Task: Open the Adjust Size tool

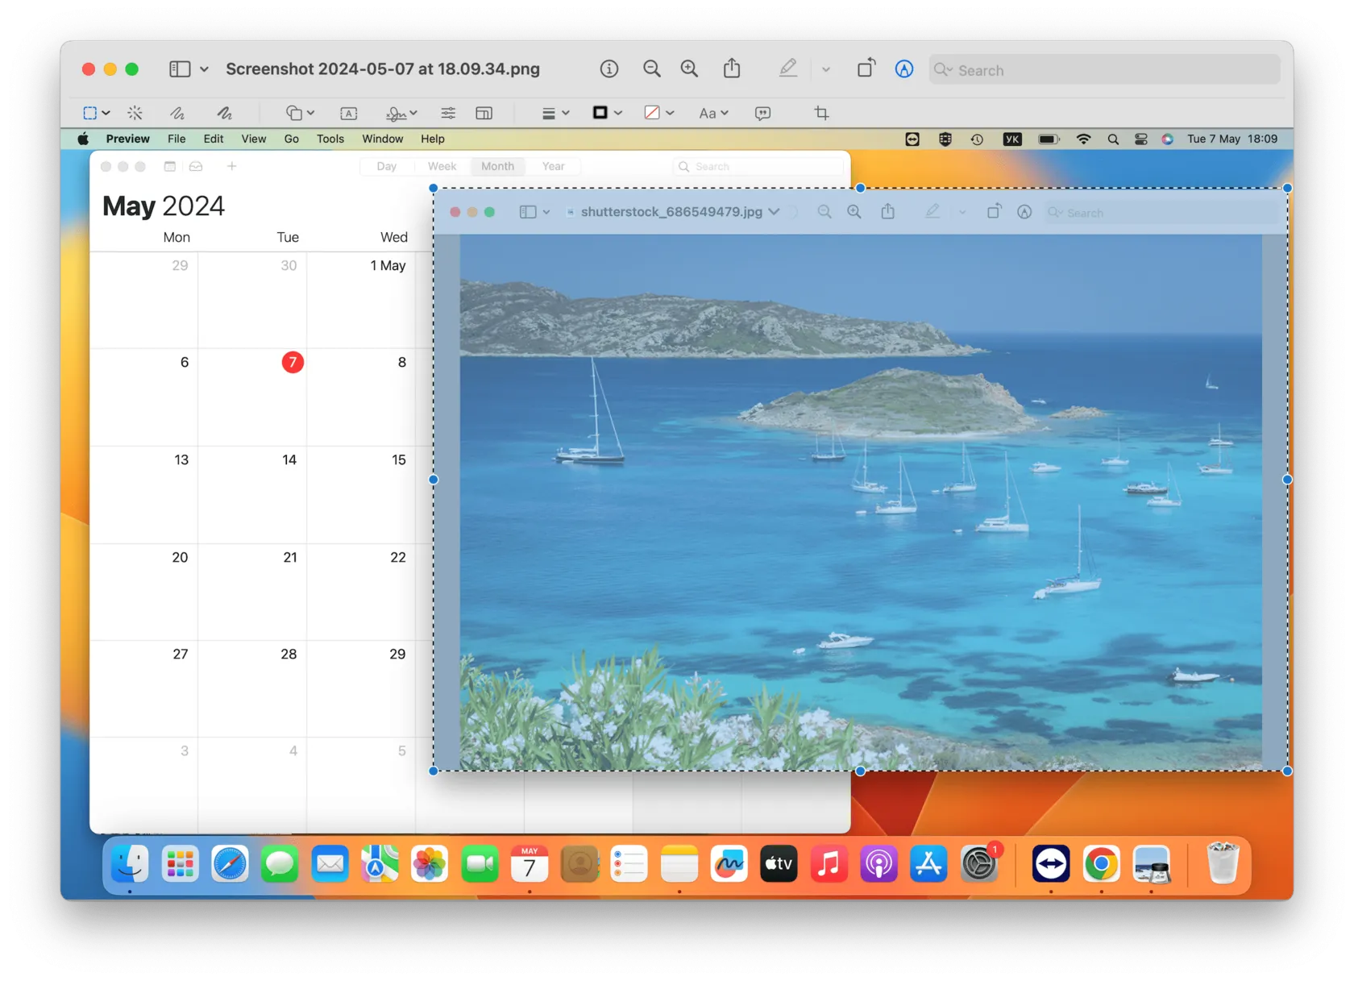Action: coord(484,113)
